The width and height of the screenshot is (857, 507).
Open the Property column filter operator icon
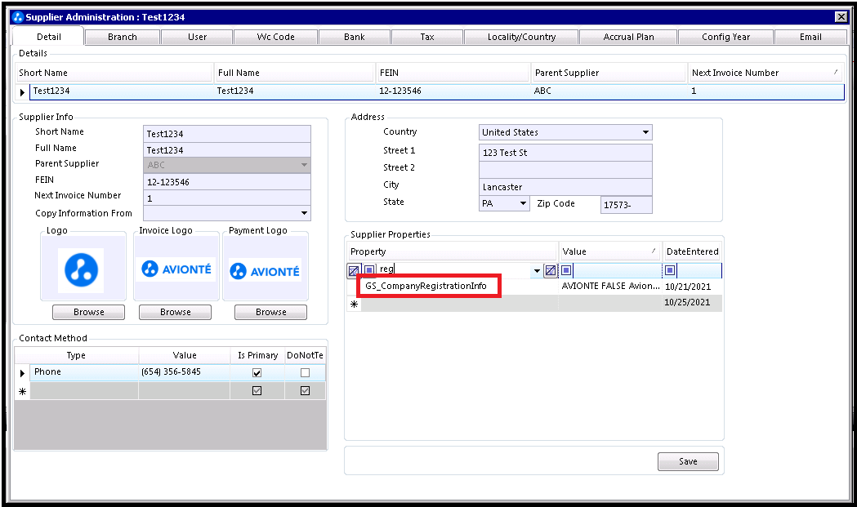click(x=369, y=270)
